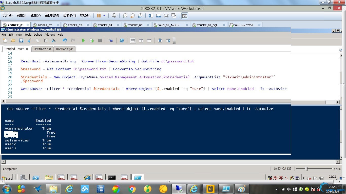This screenshot has height=194, width=346.
Task: Click the script pane horizontal scrollbar right arrow
Action: pyautogui.click(x=338, y=102)
